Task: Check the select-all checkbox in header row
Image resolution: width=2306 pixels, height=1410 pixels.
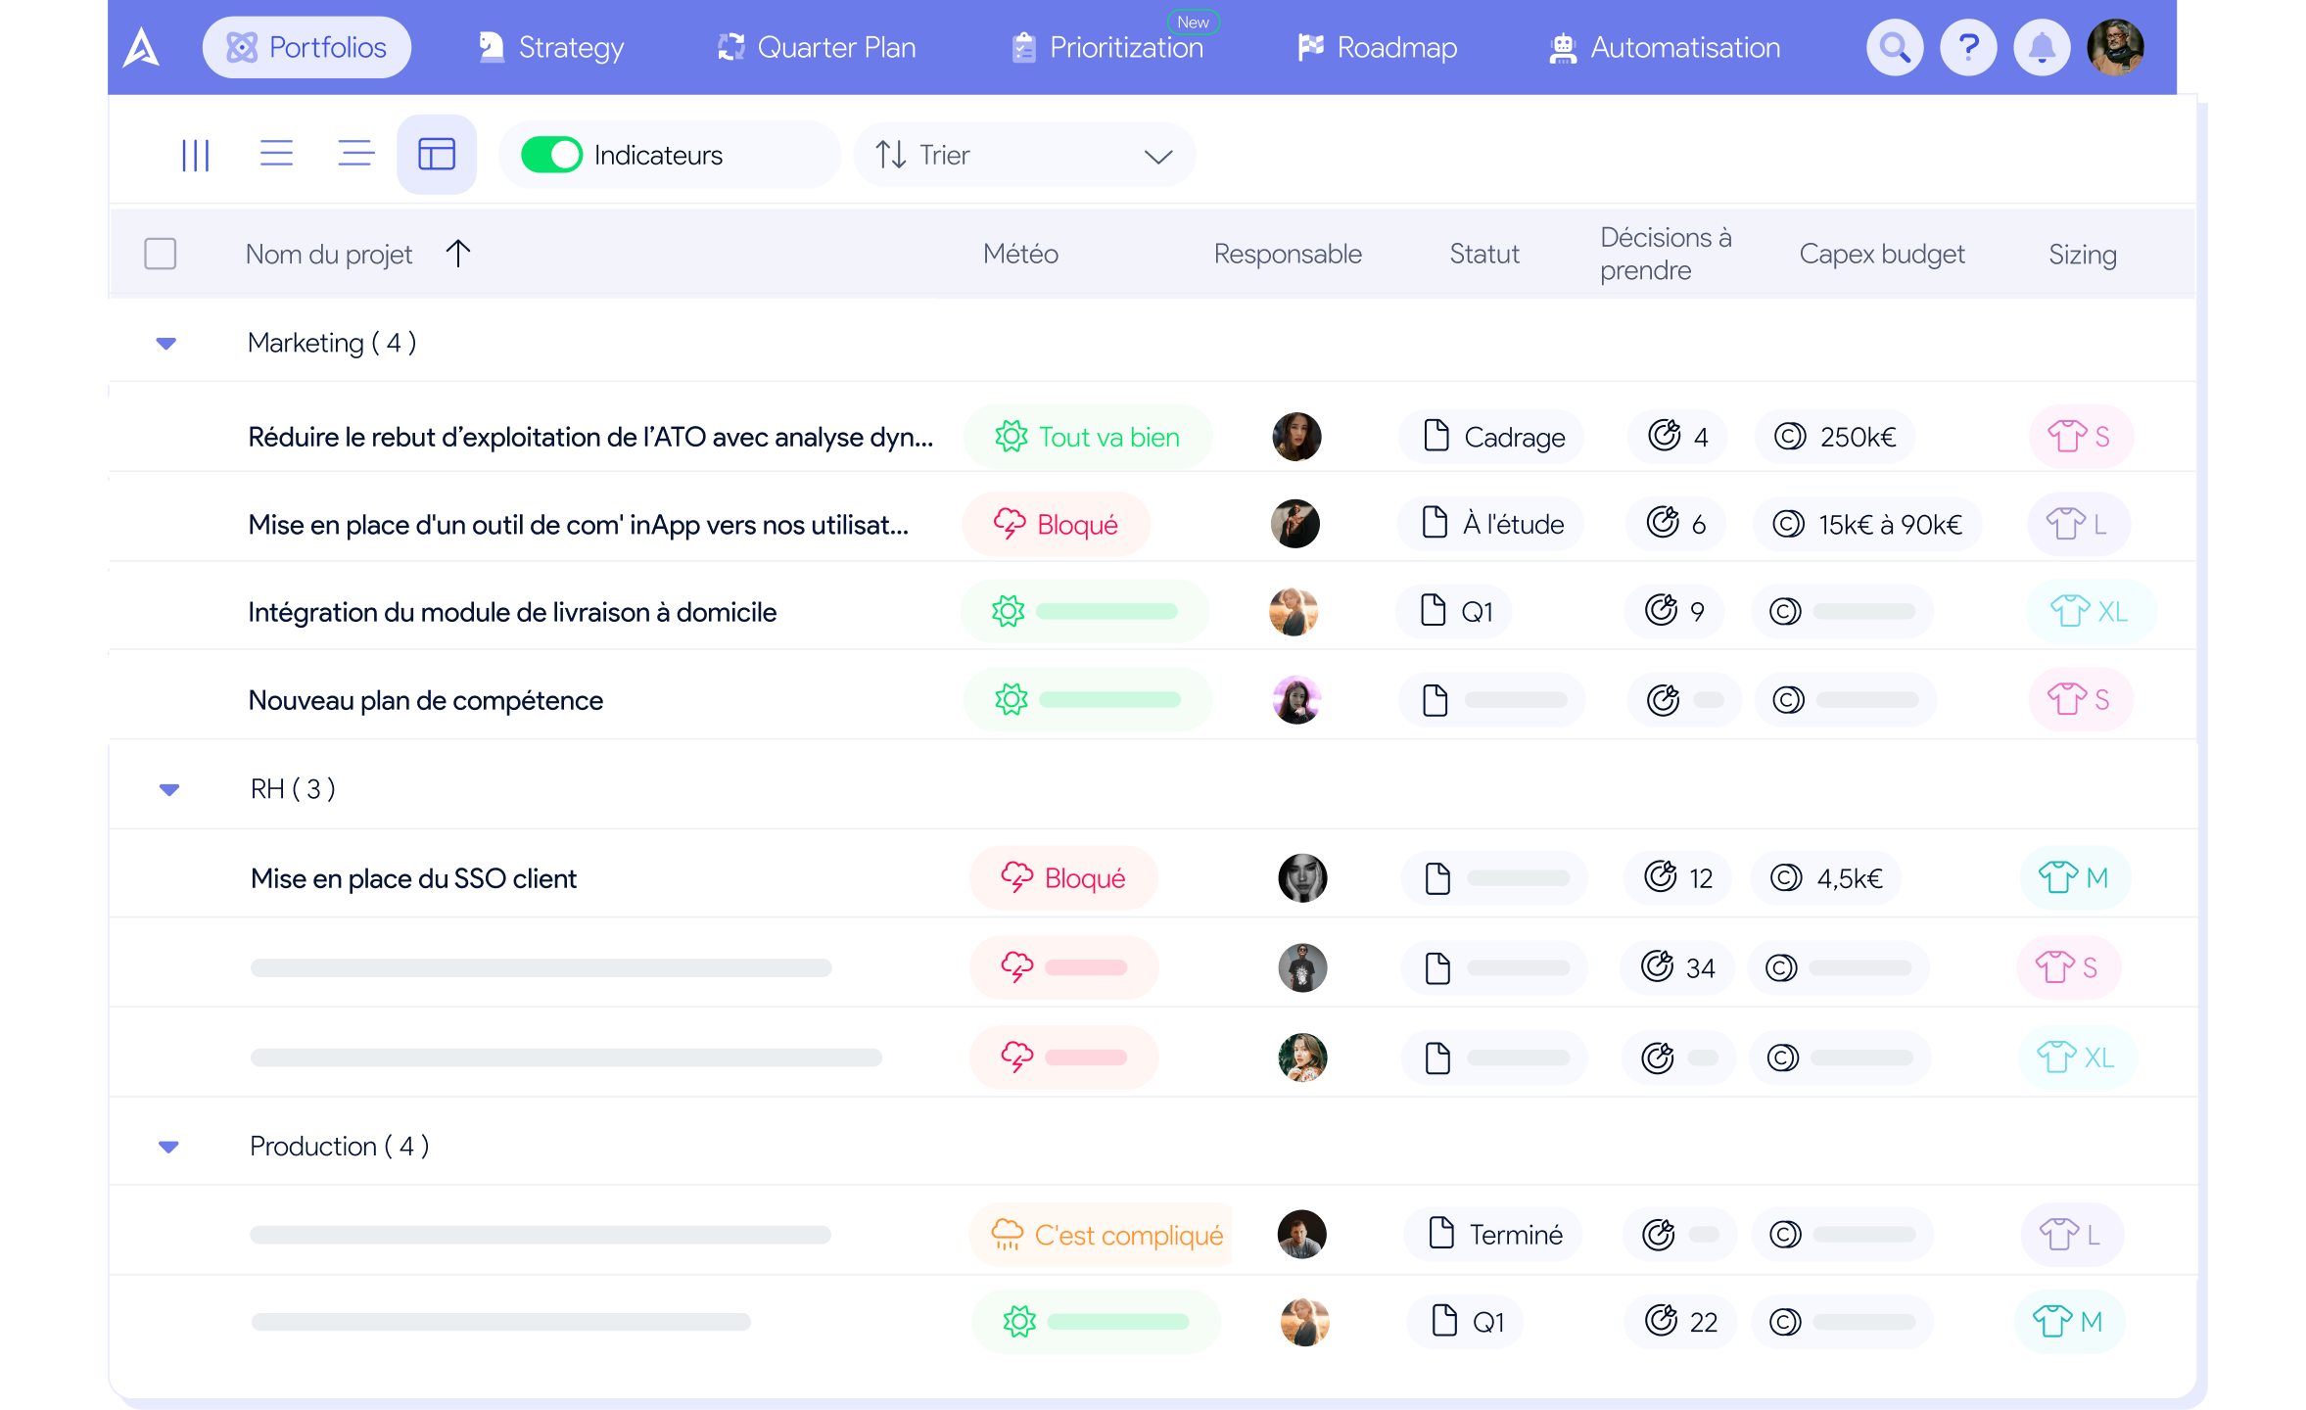Action: (x=160, y=253)
